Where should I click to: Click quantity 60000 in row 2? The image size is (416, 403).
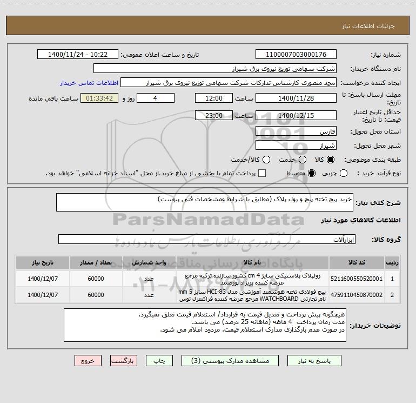(96, 295)
